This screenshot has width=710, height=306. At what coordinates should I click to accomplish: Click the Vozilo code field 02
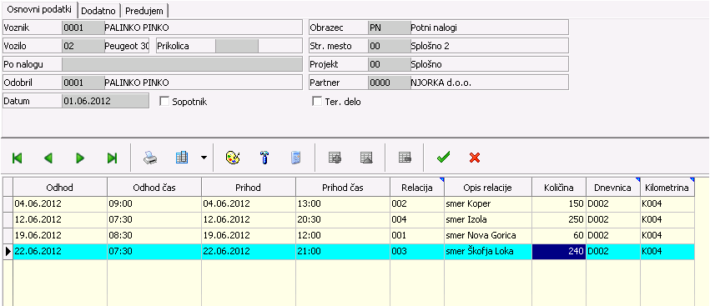click(83, 46)
